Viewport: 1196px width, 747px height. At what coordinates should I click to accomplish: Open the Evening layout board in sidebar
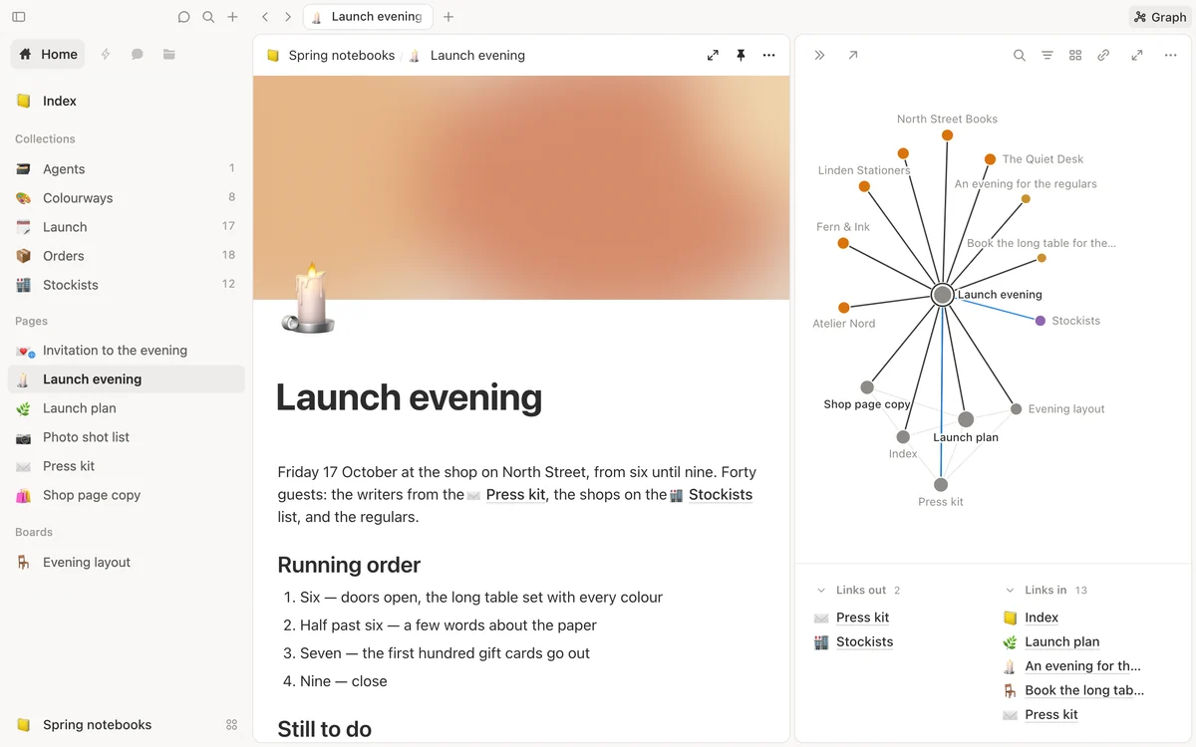coord(127,563)
